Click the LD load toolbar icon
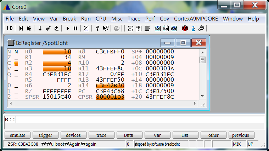Viewport: 269px width, 151px height. click(10, 28)
